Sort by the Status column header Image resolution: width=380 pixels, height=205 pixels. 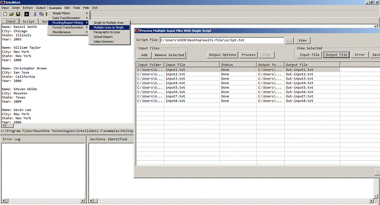tap(238, 65)
